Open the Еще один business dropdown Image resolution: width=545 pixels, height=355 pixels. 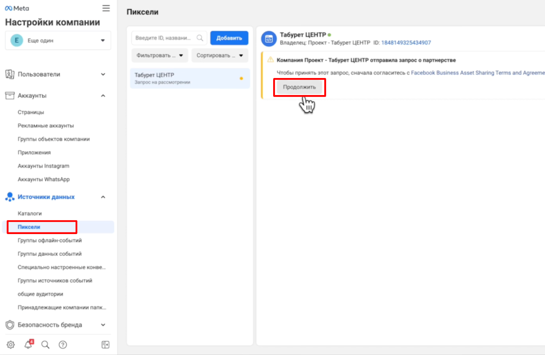(58, 41)
